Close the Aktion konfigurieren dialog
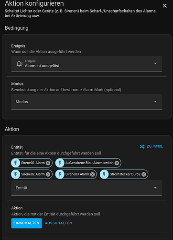The image size is (173, 240). click(x=165, y=6)
